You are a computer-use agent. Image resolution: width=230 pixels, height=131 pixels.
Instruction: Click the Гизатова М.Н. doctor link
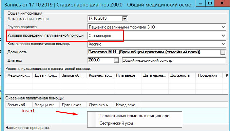[144, 52]
